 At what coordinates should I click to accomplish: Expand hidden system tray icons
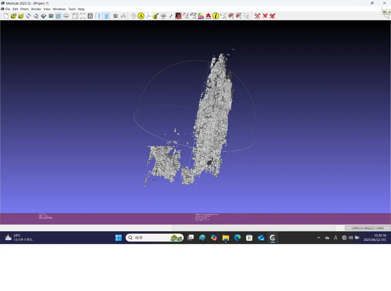coord(319,238)
